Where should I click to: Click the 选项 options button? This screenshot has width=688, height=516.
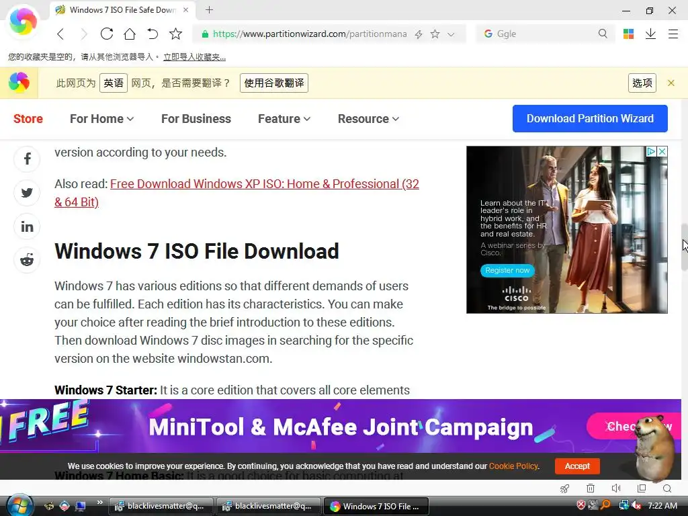[x=642, y=83]
